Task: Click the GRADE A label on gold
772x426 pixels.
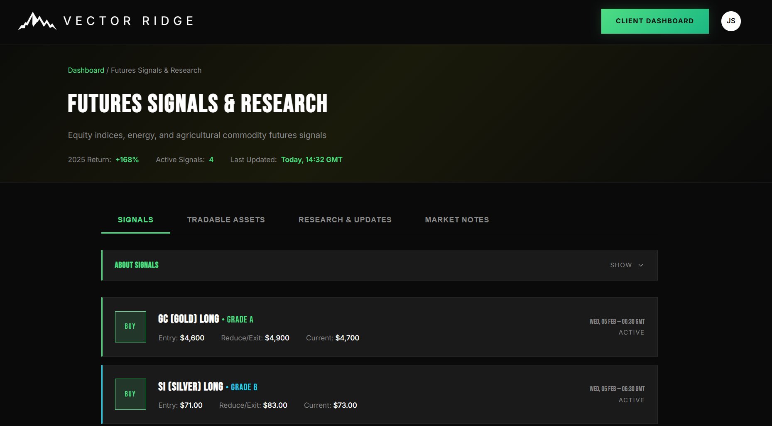Action: click(240, 320)
